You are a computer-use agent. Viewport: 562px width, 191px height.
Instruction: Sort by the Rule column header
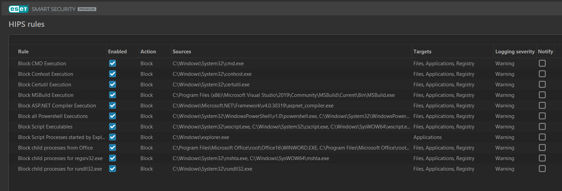pyautogui.click(x=23, y=52)
